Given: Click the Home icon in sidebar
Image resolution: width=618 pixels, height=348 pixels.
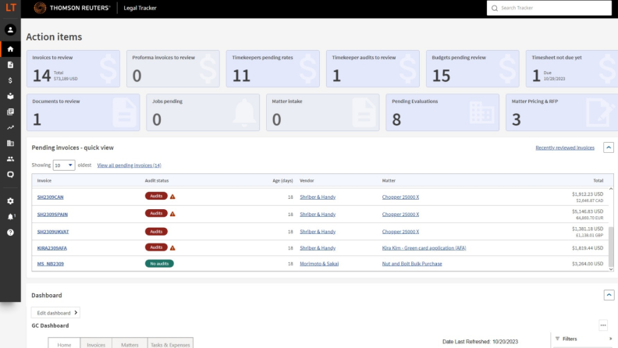Looking at the screenshot, I should [10, 49].
